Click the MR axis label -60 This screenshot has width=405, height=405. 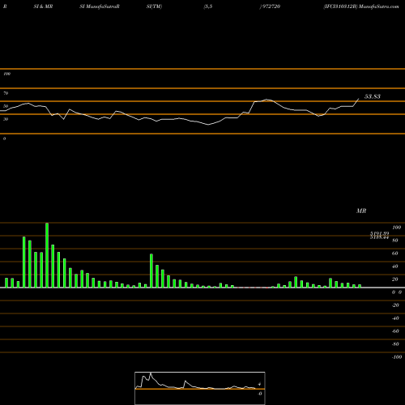point(395,331)
